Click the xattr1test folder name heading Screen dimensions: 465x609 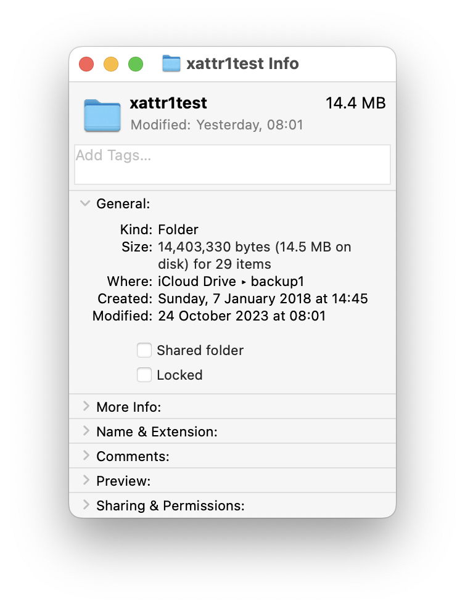(168, 104)
